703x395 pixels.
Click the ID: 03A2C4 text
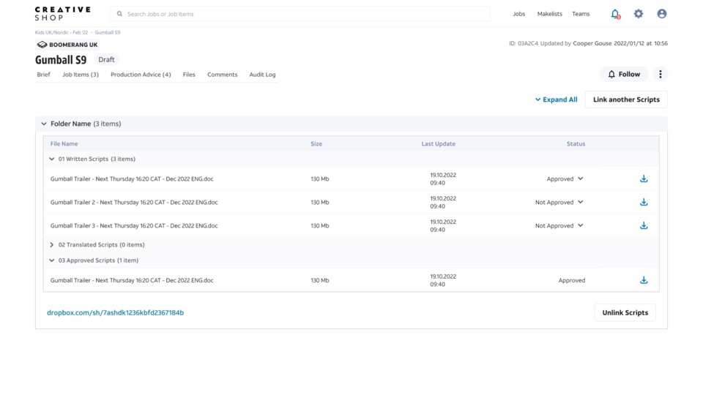tap(523, 43)
